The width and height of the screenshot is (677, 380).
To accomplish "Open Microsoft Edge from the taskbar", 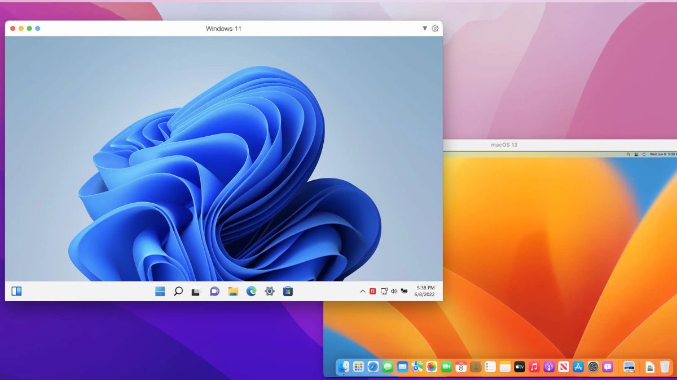I will point(251,291).
